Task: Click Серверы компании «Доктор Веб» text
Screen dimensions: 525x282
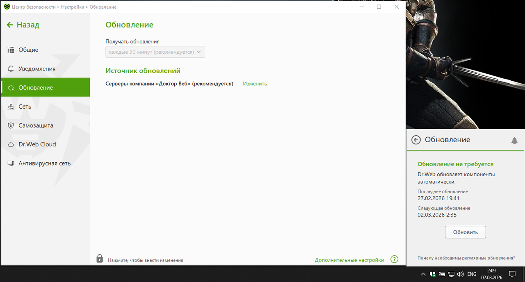Action: pyautogui.click(x=169, y=84)
